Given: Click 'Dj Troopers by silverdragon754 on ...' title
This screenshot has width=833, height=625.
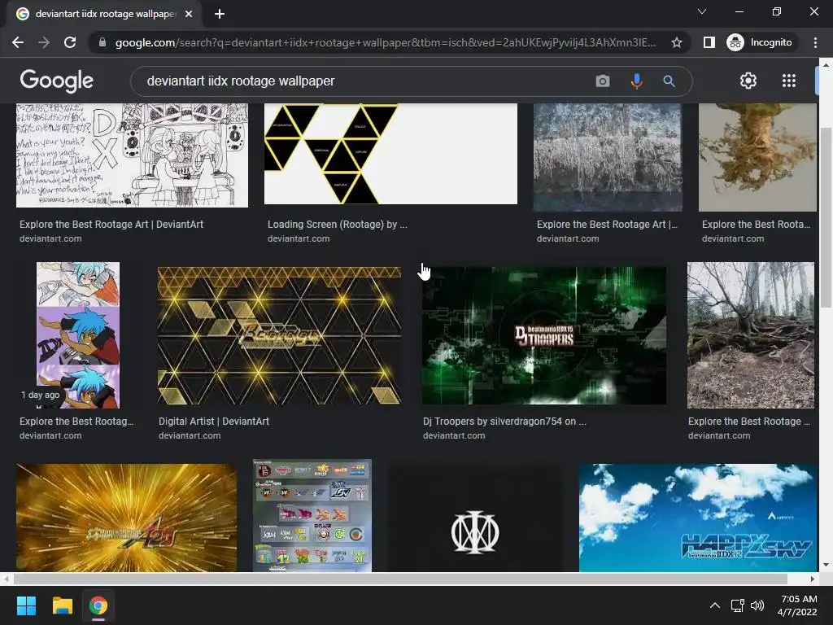Looking at the screenshot, I should [x=504, y=421].
